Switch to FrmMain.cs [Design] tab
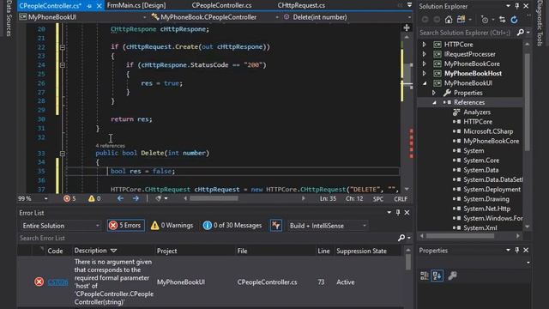The image size is (549, 309). tap(136, 5)
